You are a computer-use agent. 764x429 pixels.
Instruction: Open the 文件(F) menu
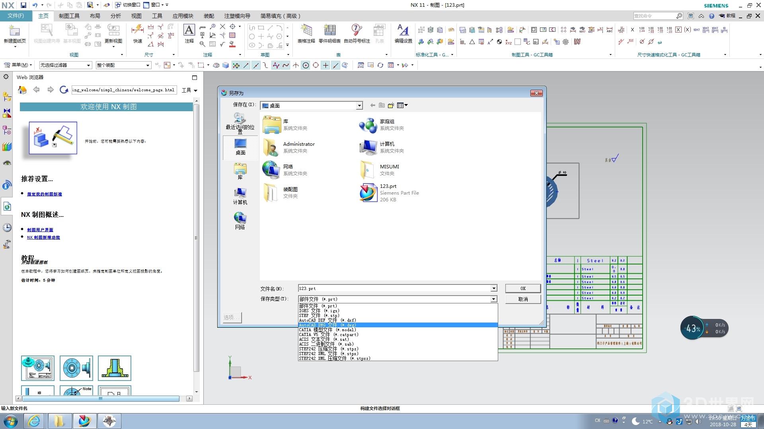(x=16, y=16)
